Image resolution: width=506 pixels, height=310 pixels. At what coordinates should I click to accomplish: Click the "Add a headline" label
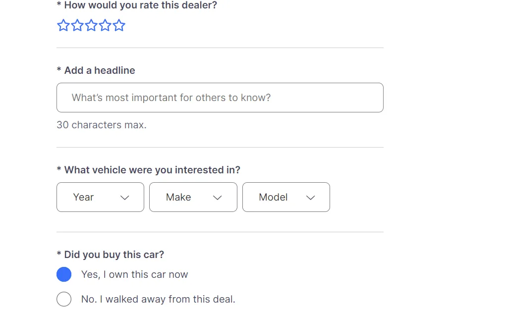point(96,70)
